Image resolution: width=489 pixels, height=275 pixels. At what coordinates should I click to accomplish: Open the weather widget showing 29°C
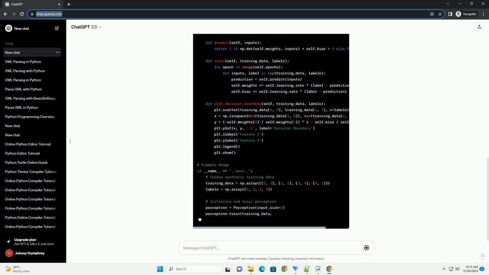(x=17, y=269)
